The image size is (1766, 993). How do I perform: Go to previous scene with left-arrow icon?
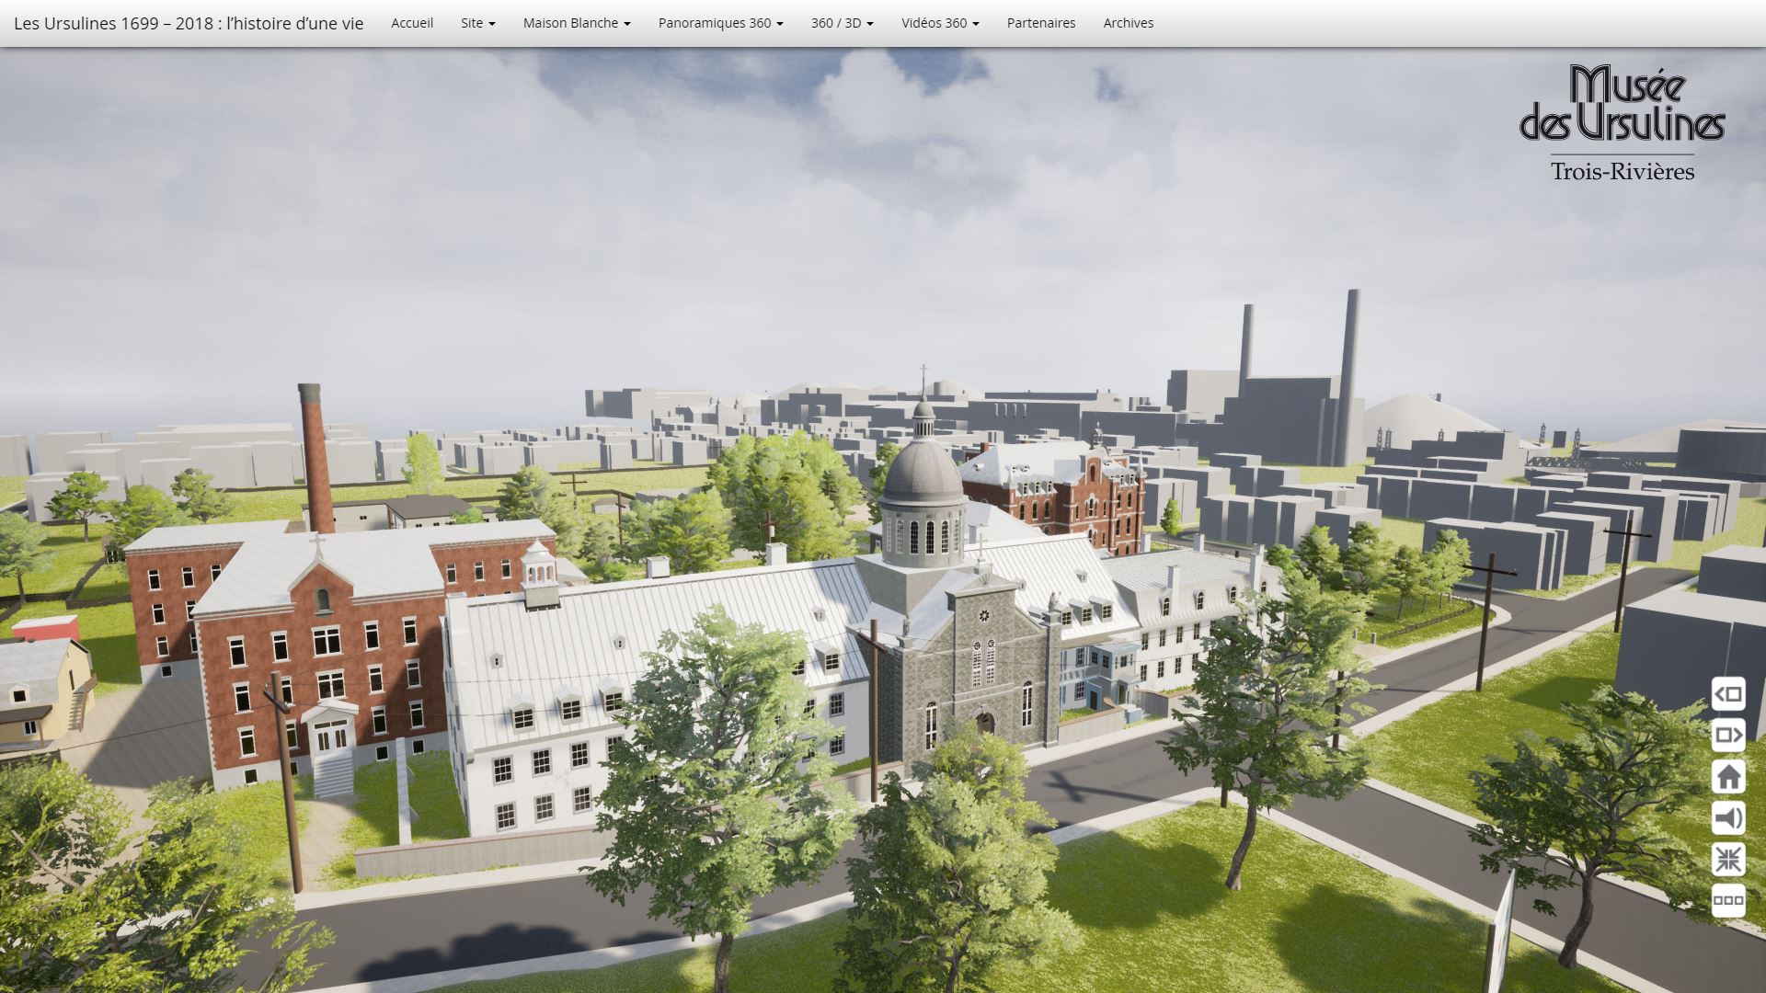point(1728,694)
